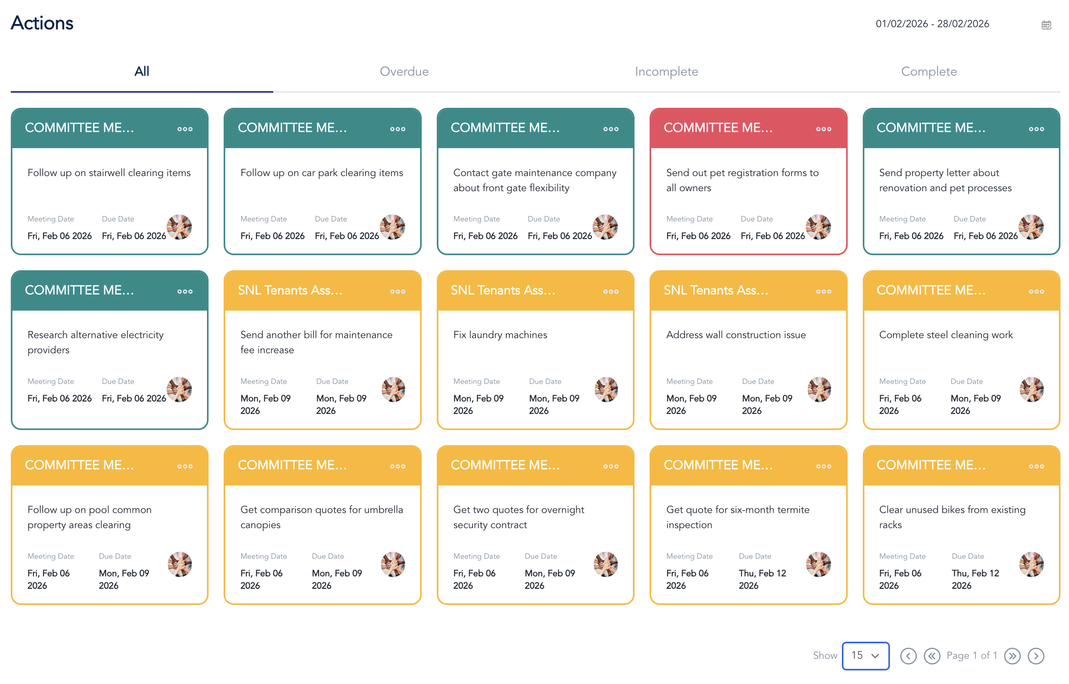Open options menu on unused bikes card

click(x=1036, y=466)
